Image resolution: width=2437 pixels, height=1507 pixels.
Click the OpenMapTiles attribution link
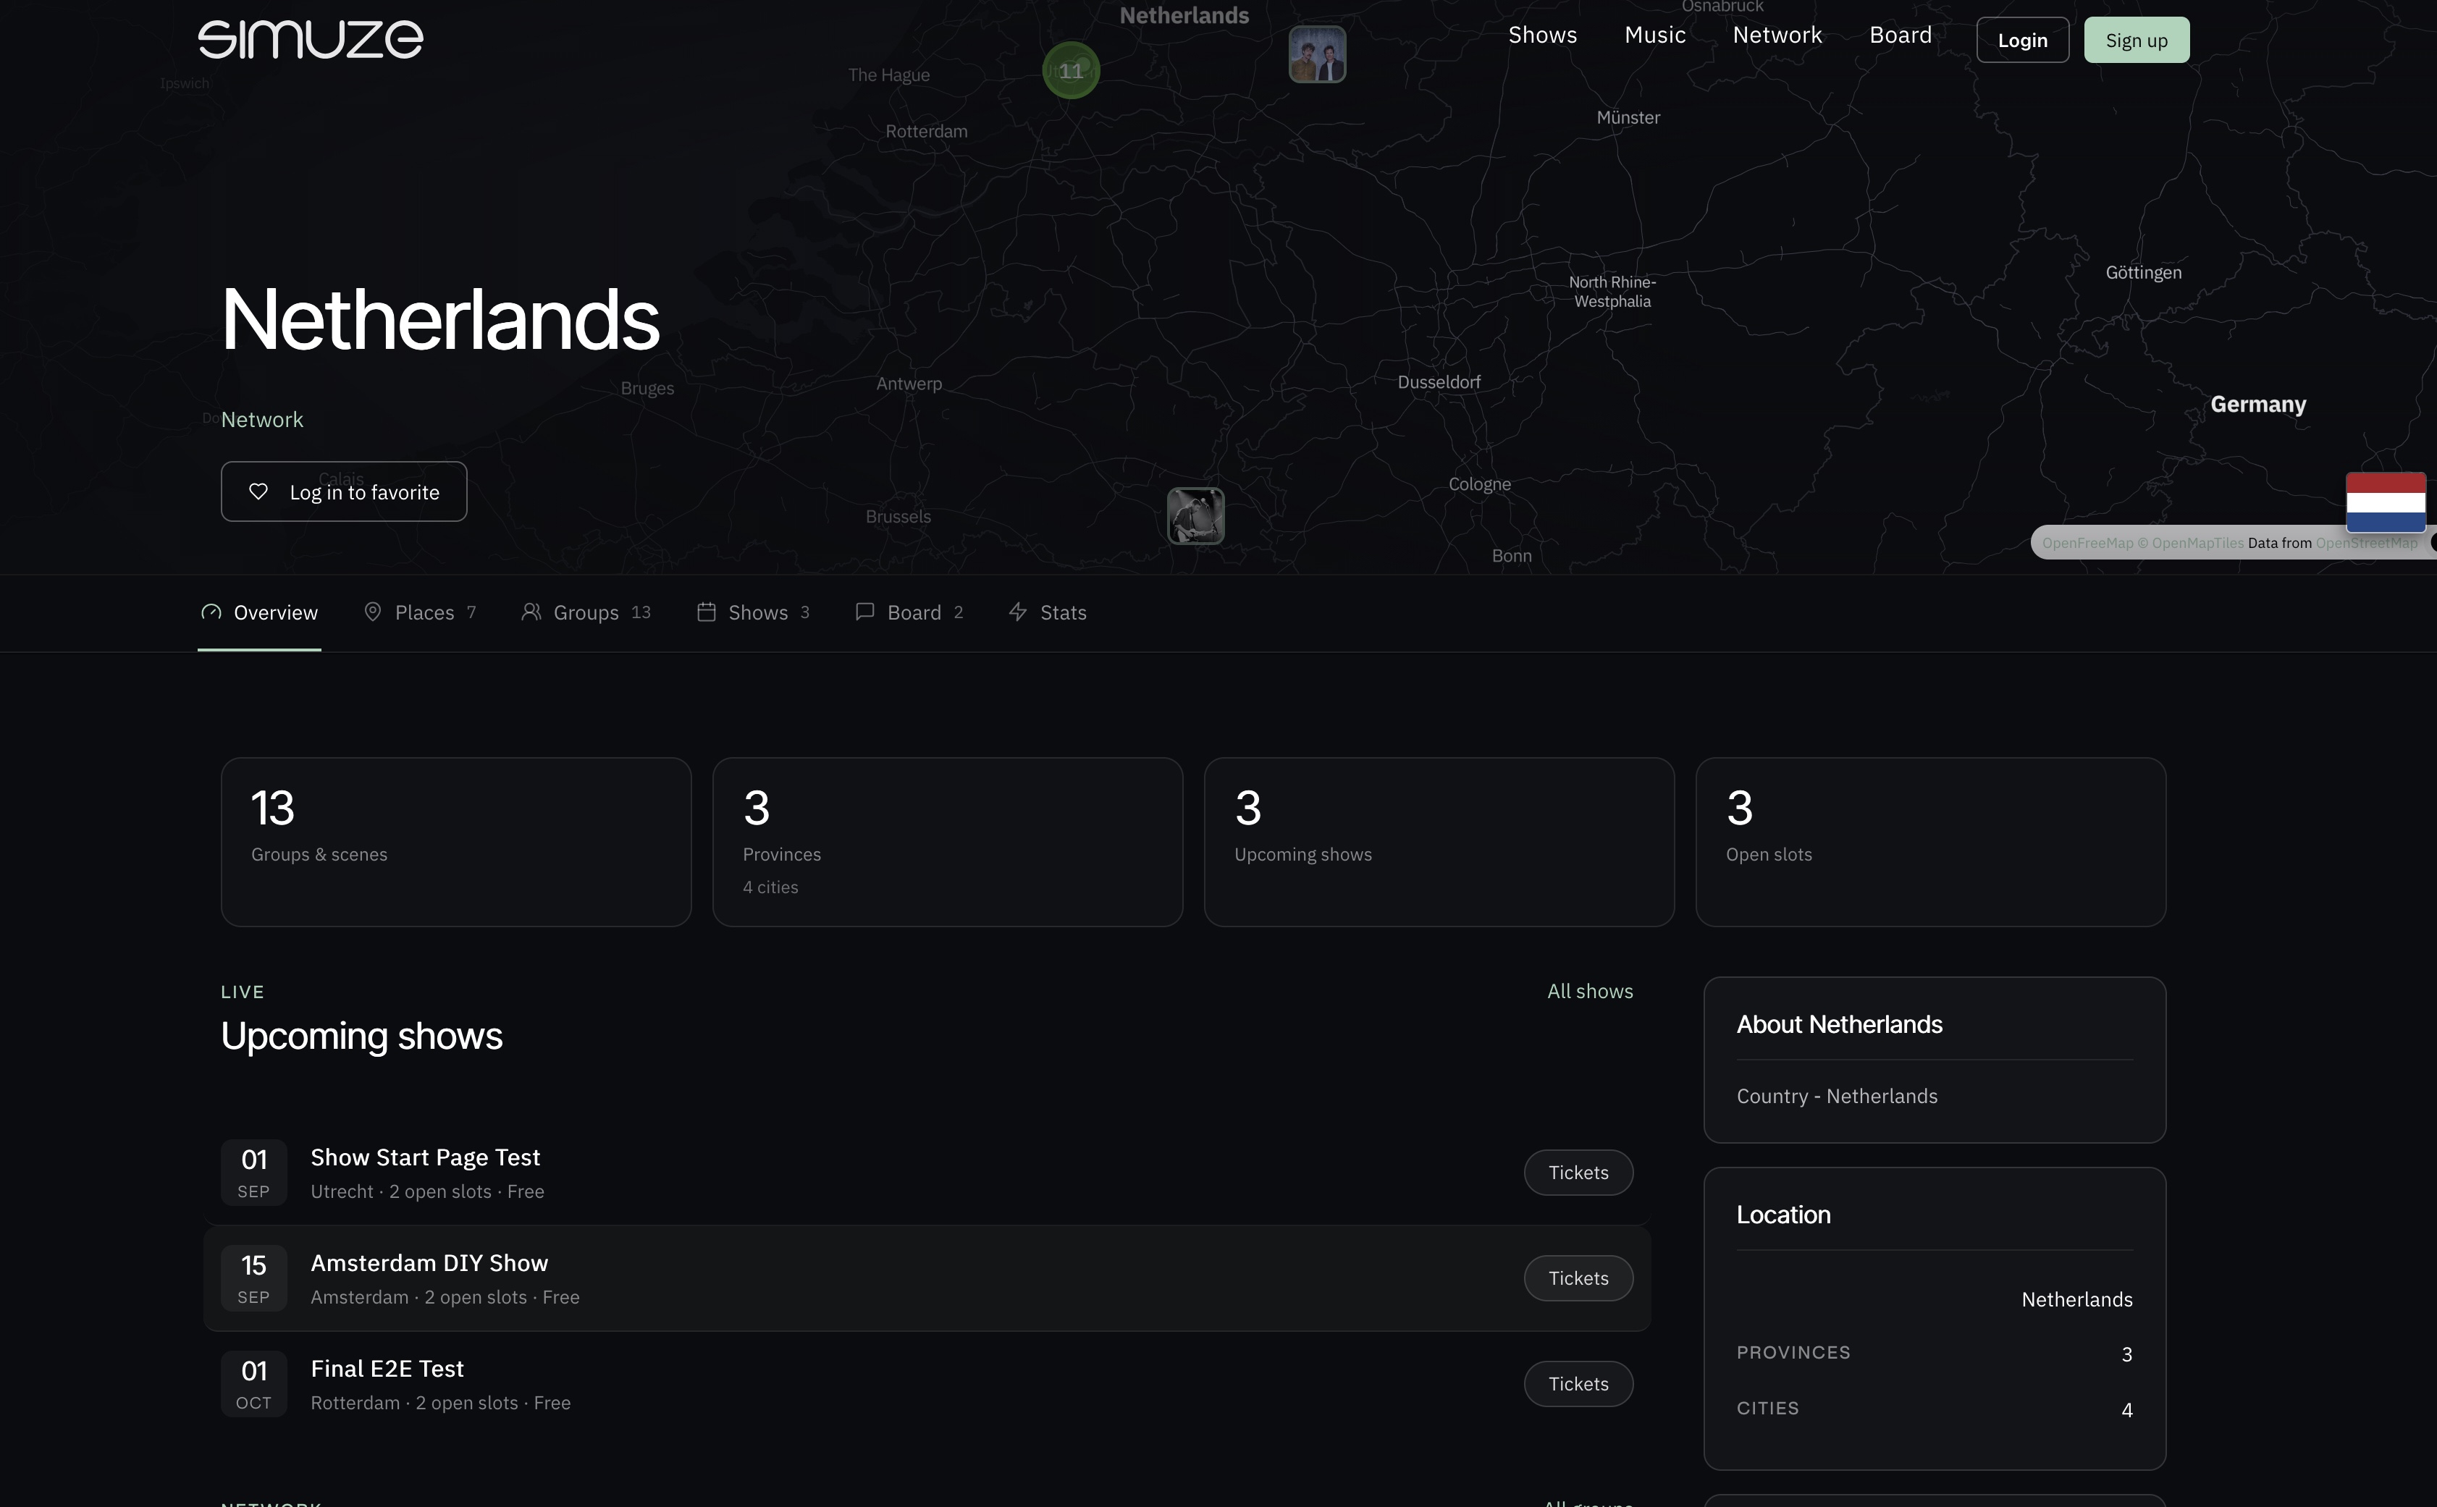pos(2191,543)
